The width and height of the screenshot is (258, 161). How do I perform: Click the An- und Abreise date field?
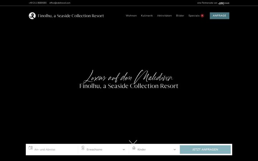(52, 150)
